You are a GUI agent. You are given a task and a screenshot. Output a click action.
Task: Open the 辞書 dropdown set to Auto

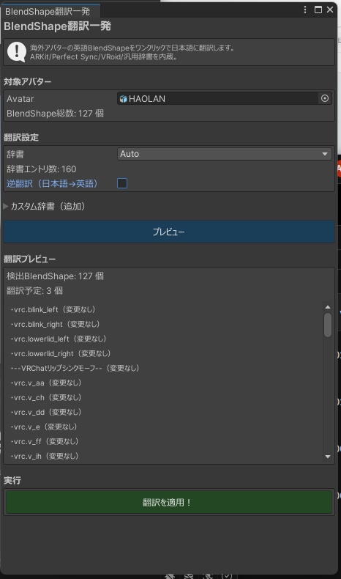click(224, 154)
